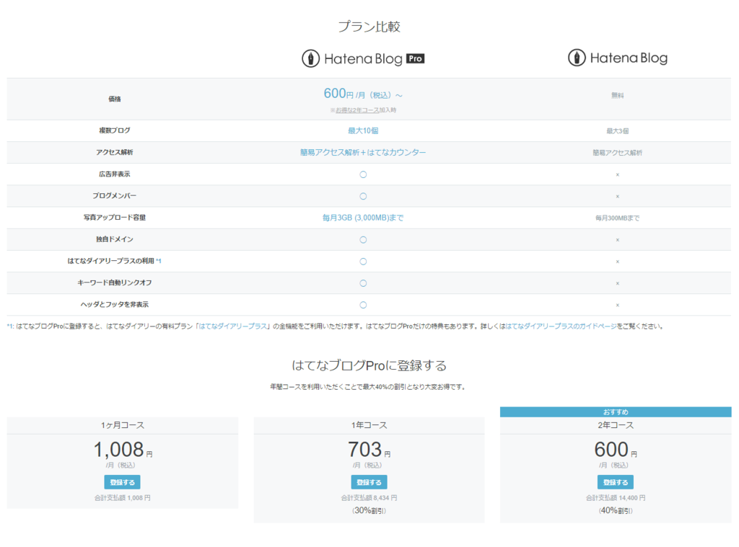Click the 2年コース card title

click(x=616, y=425)
